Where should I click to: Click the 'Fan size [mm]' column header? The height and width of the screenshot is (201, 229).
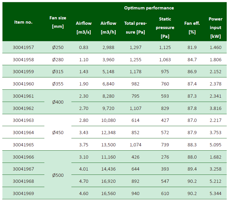[x=58, y=22]
